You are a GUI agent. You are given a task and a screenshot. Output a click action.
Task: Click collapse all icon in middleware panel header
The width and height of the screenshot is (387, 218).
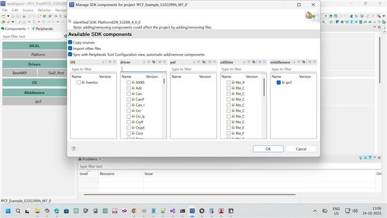pos(314,62)
